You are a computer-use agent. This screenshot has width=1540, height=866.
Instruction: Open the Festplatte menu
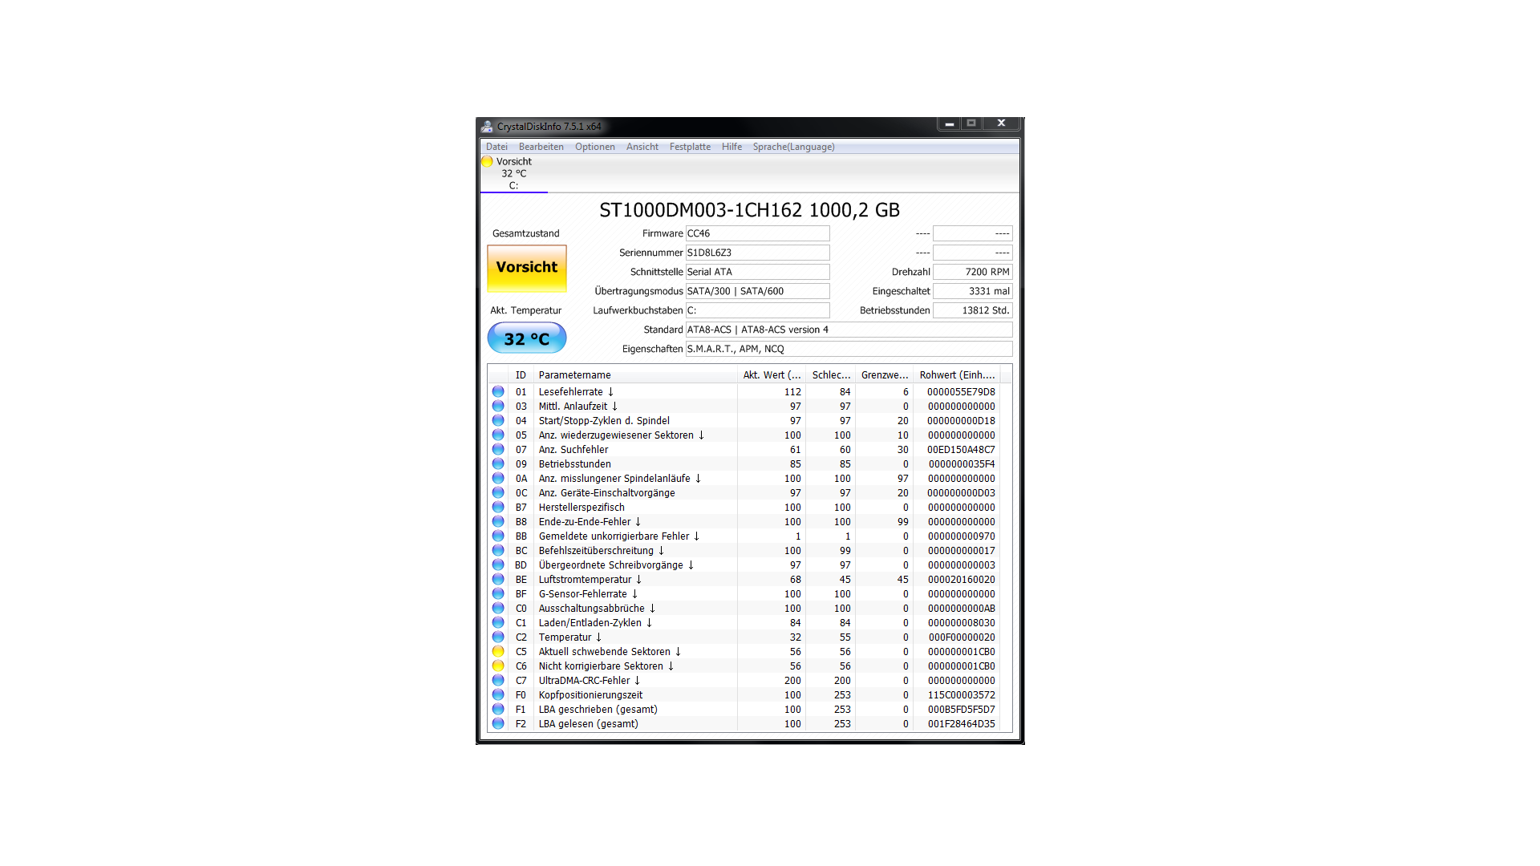pyautogui.click(x=690, y=147)
